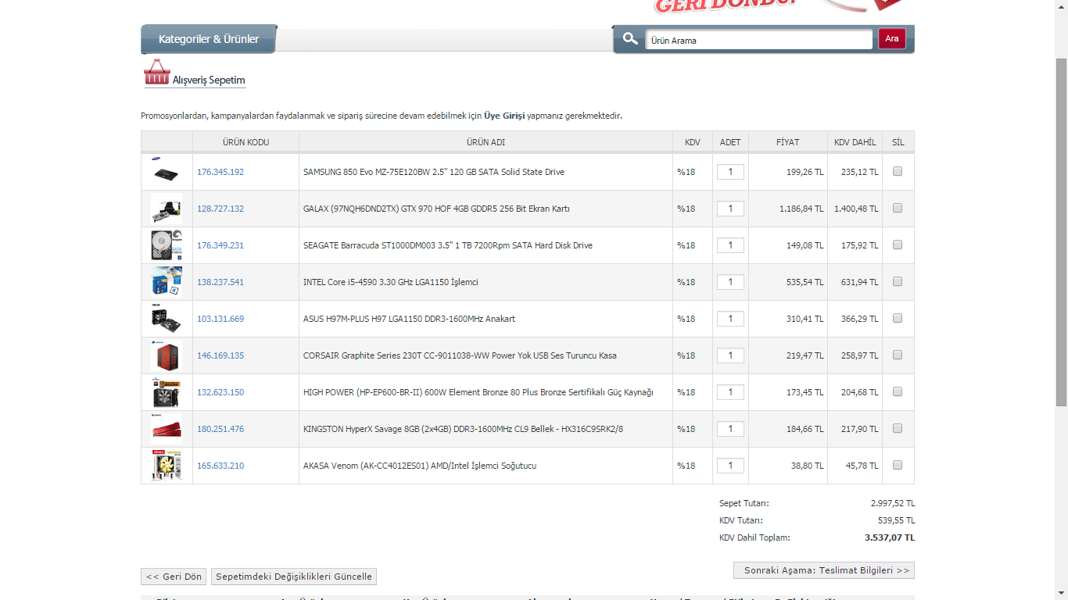Open the Seagate Barracuda product thumbnail

click(x=167, y=245)
